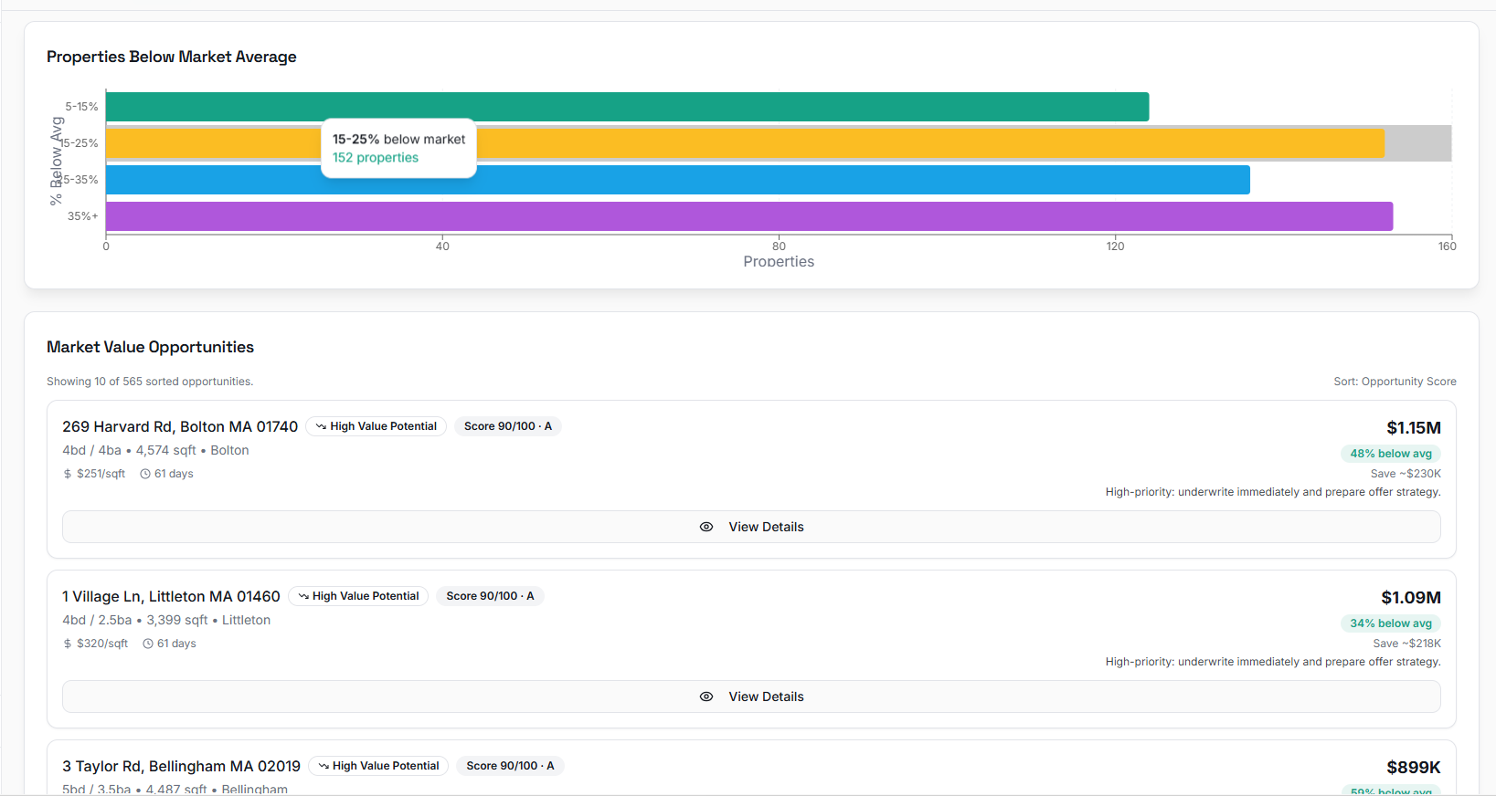Click the trend arrow icon in Taylor Rd badge

tap(324, 766)
